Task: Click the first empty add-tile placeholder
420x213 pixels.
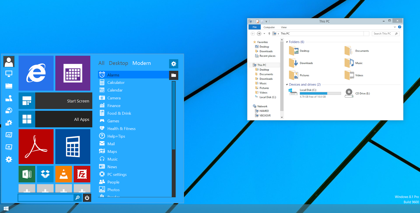Action: [27, 188]
